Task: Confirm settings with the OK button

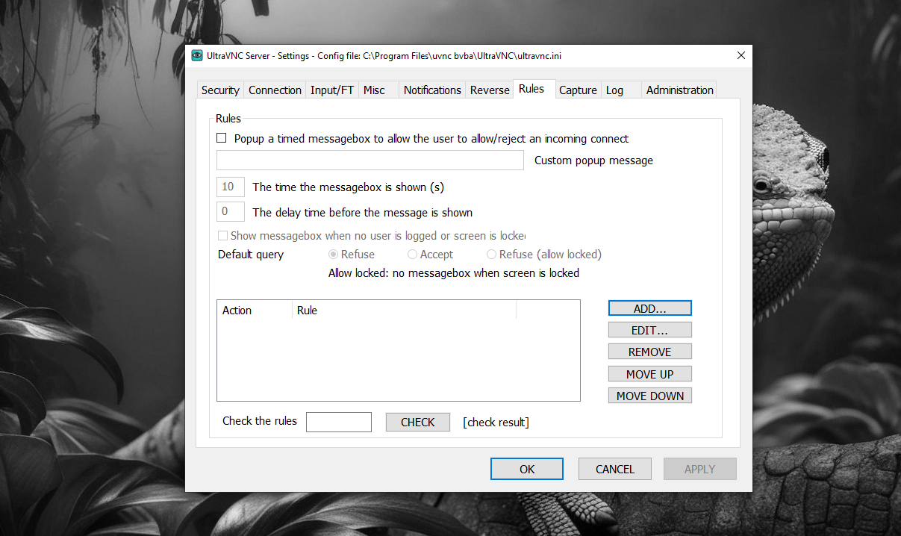Action: pos(527,469)
